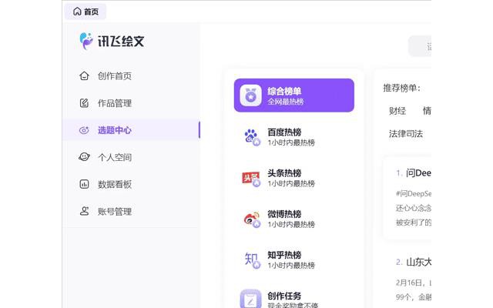This screenshot has height=308, width=493.
Task: Click the search input field at top right
Action: click(419, 46)
